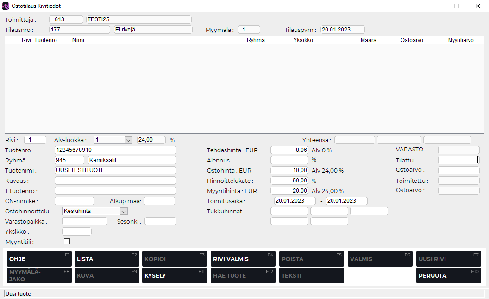Click the Tuotenro input field
Viewport: 489px width, 299px height.
(115, 150)
